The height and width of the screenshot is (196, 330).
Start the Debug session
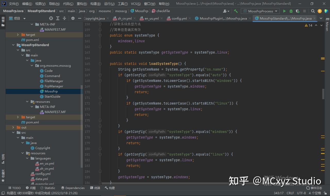pyautogui.click(x=291, y=11)
